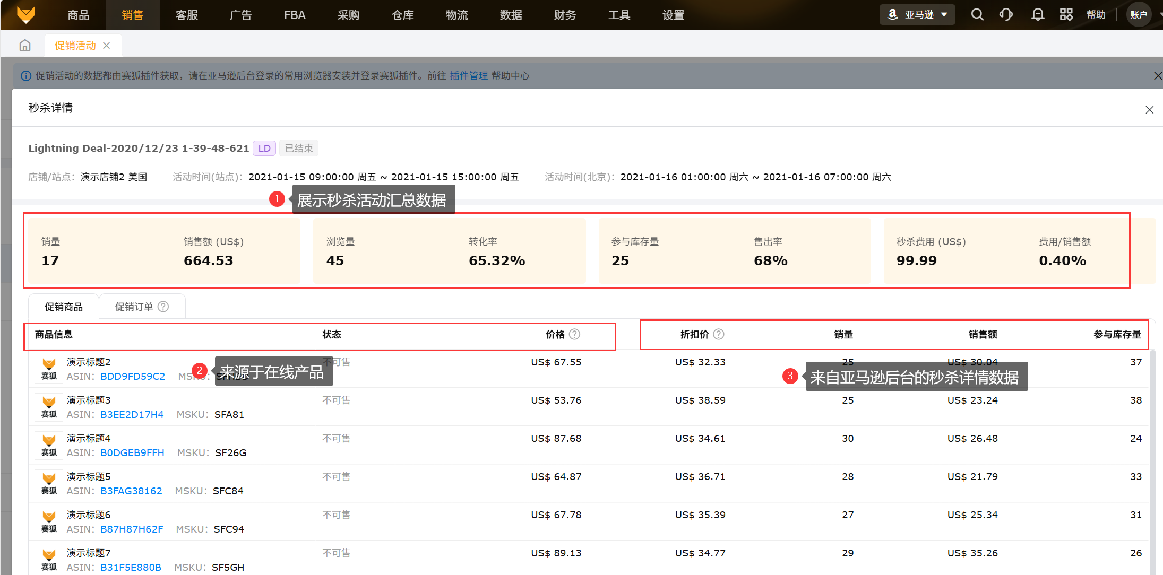This screenshot has width=1163, height=575.
Task: Open the apps grid icon
Action: pyautogui.click(x=1066, y=14)
